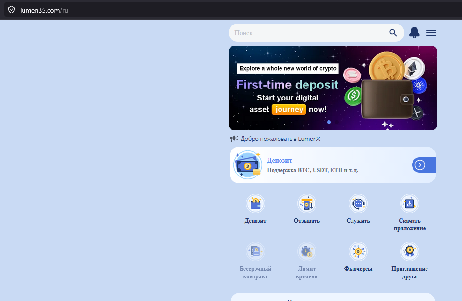This screenshot has height=301, width=462.
Task: Open the Депозит heading link in card
Action: 280,160
